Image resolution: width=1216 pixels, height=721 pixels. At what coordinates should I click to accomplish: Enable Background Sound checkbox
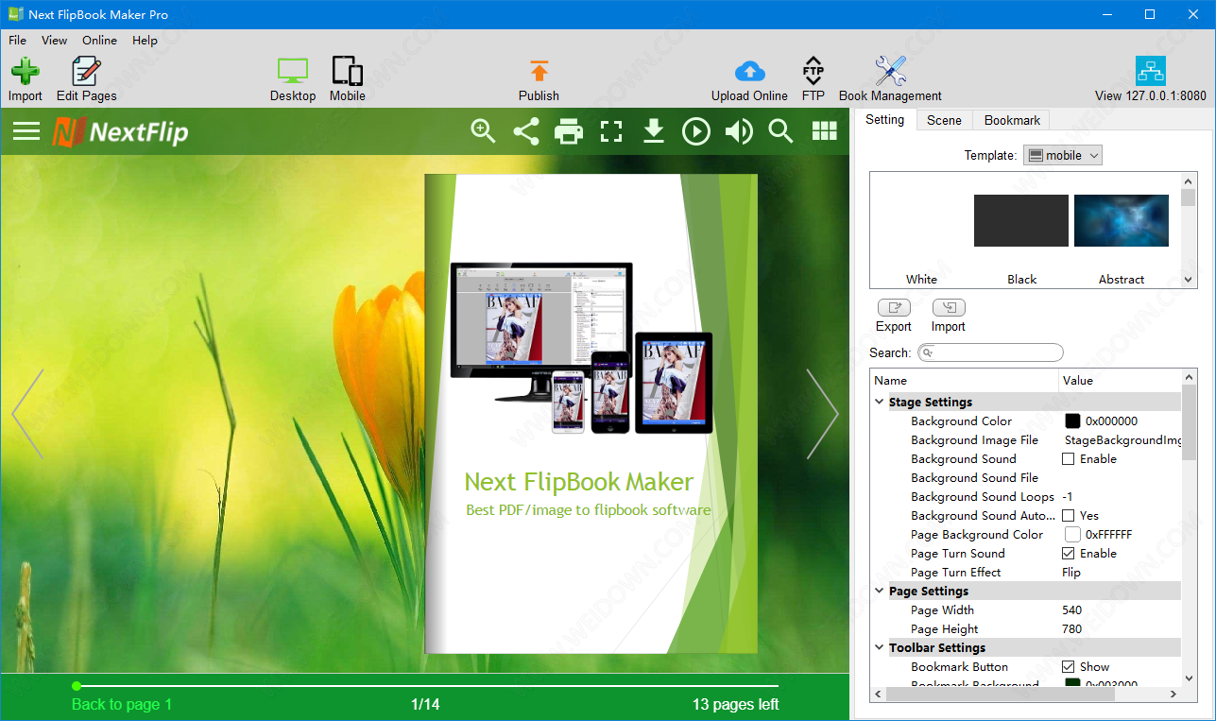point(1069,459)
